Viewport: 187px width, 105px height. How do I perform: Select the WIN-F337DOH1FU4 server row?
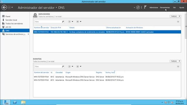coord(107,32)
